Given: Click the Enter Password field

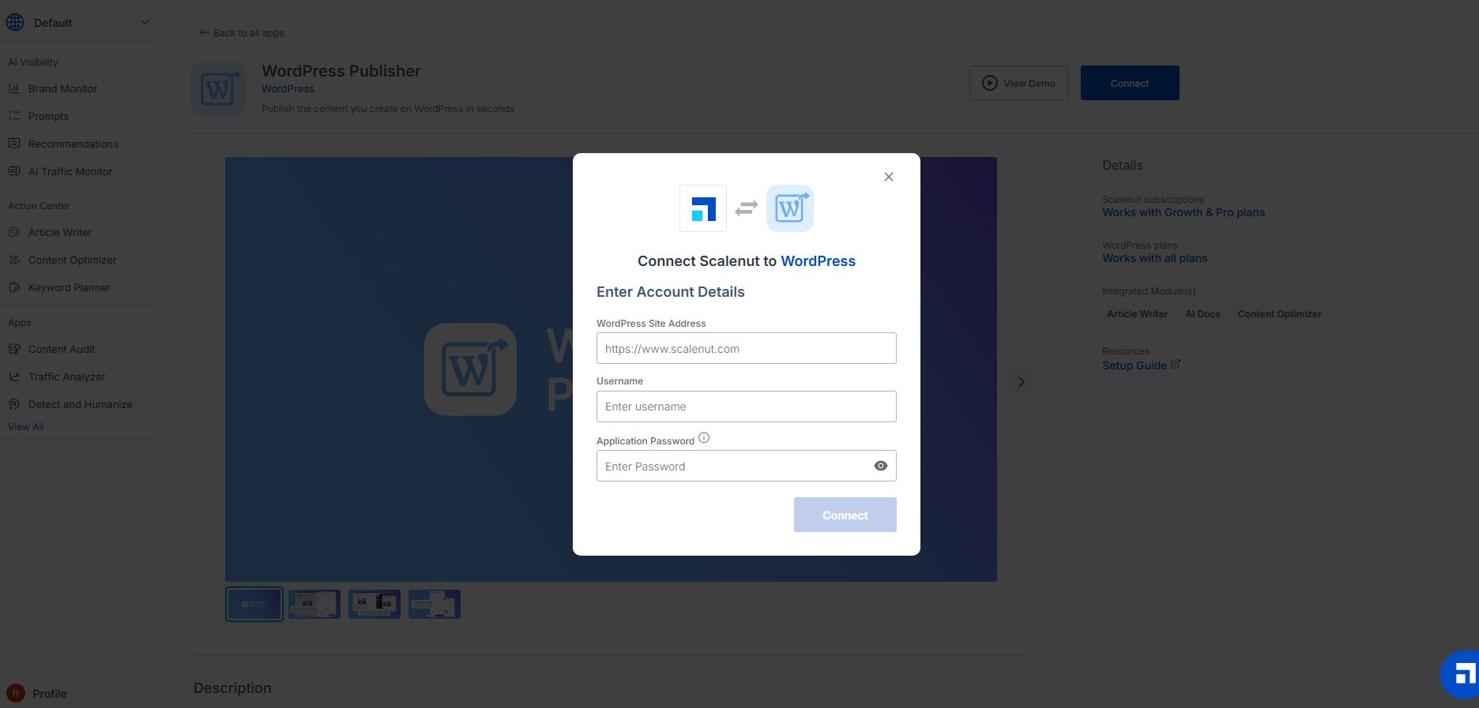Looking at the screenshot, I should [731, 466].
